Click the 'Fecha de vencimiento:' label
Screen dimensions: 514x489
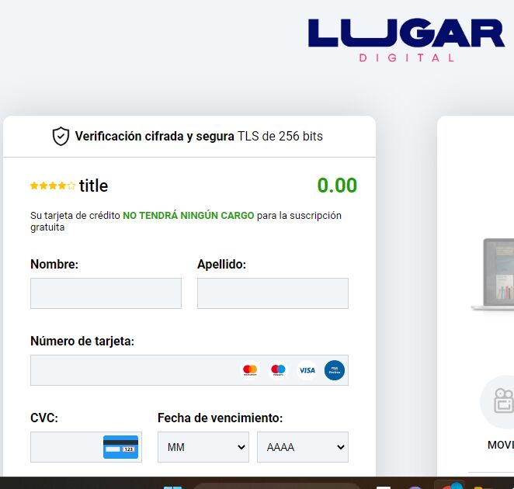point(220,418)
